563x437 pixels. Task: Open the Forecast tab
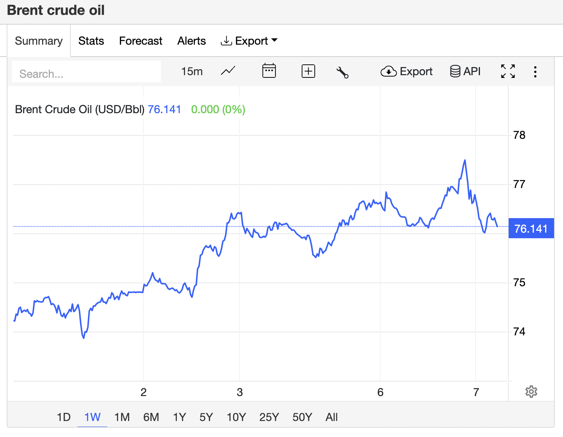tap(141, 41)
